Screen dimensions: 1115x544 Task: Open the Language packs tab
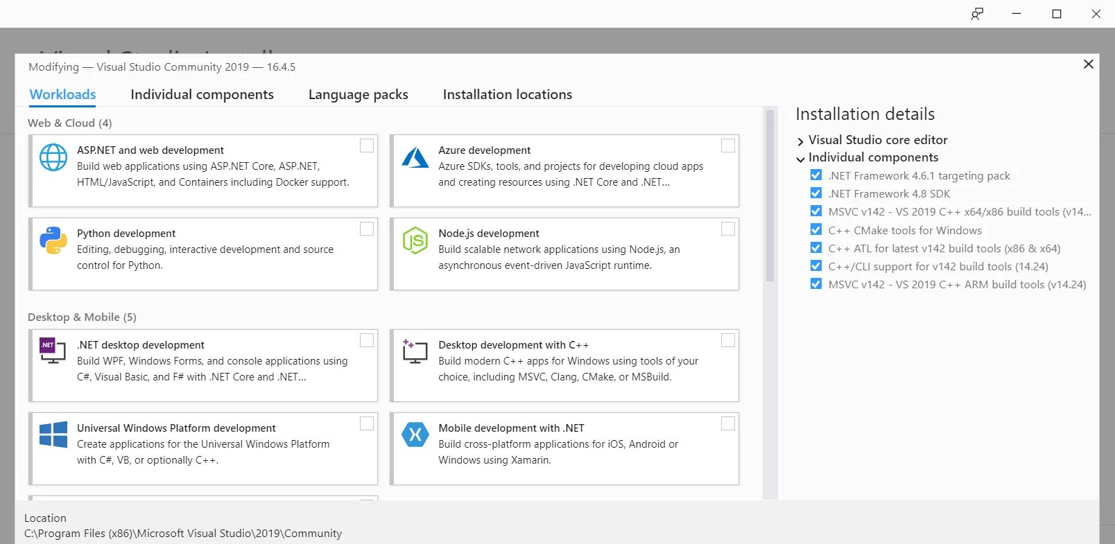tap(358, 94)
